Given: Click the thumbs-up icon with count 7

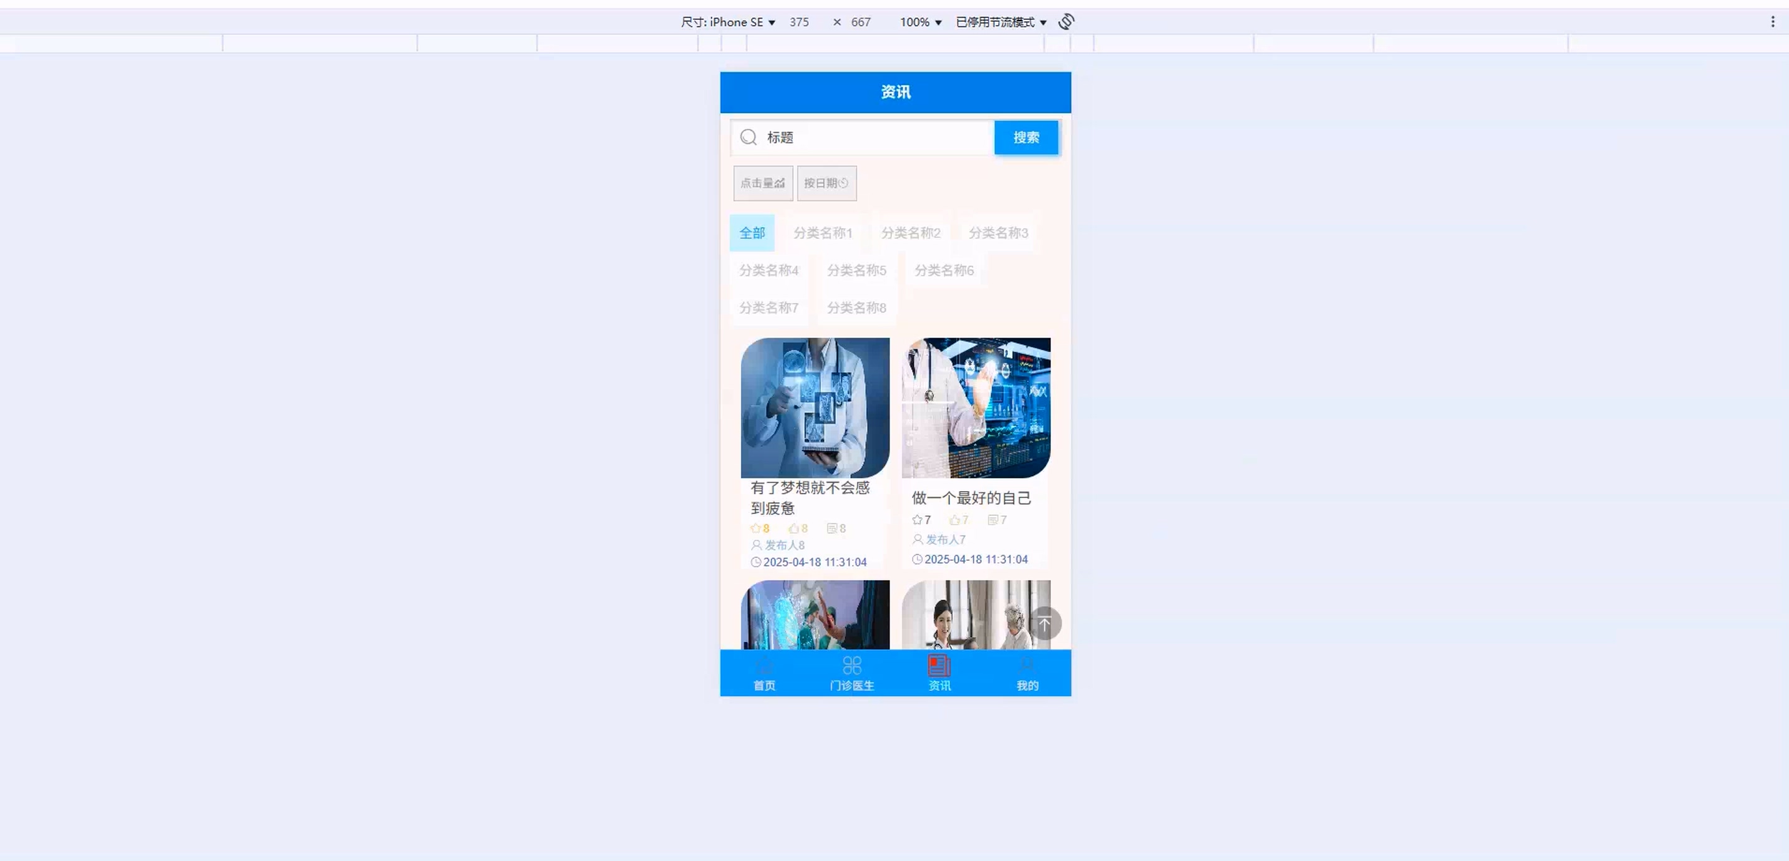Looking at the screenshot, I should pyautogui.click(x=955, y=520).
